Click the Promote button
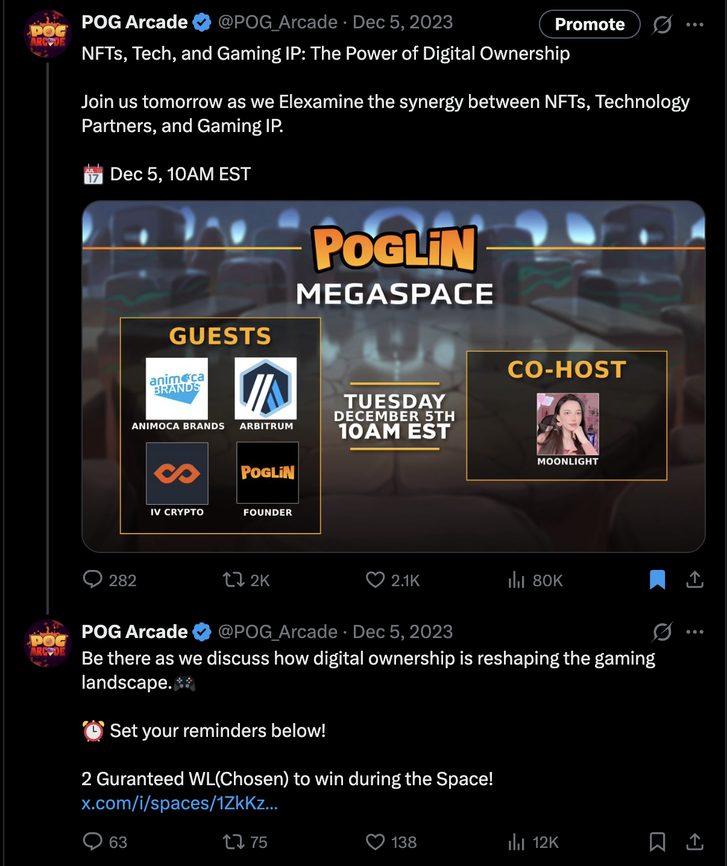This screenshot has width=727, height=866. coord(590,24)
